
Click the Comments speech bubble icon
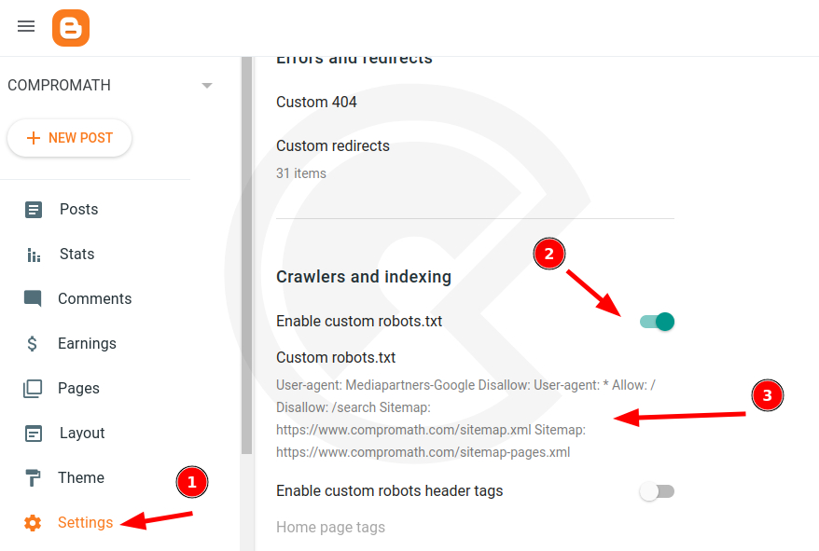point(34,299)
